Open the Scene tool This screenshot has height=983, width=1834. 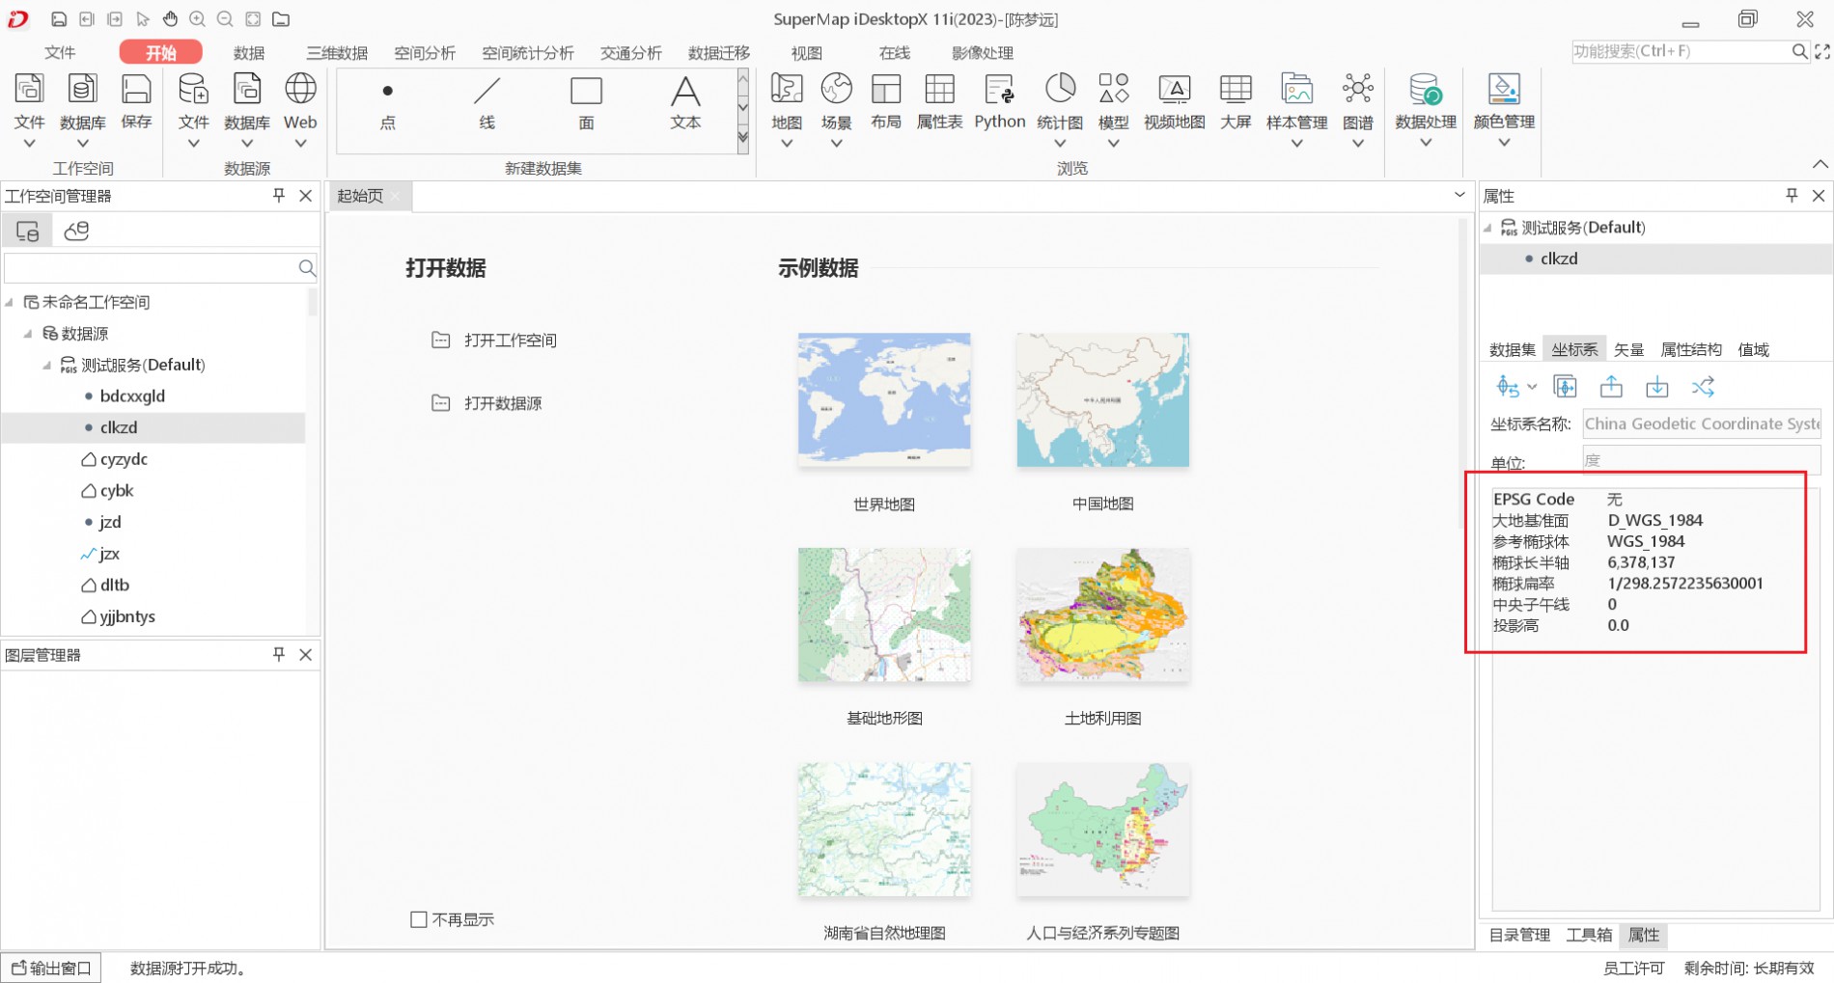coord(836,101)
